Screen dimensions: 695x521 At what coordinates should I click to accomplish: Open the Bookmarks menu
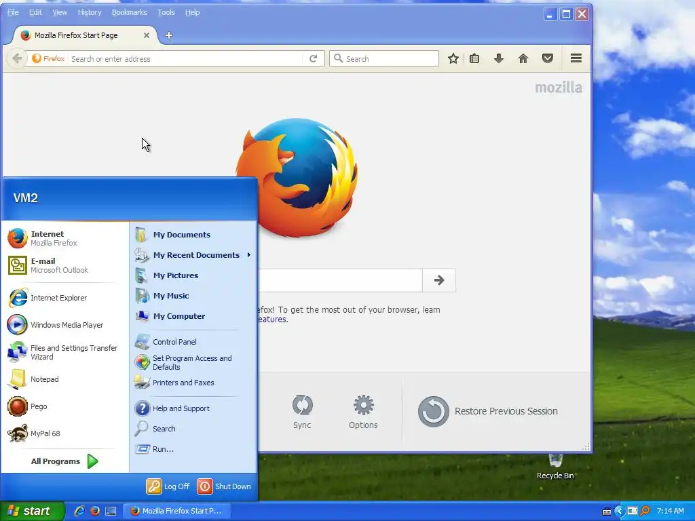[x=129, y=12]
